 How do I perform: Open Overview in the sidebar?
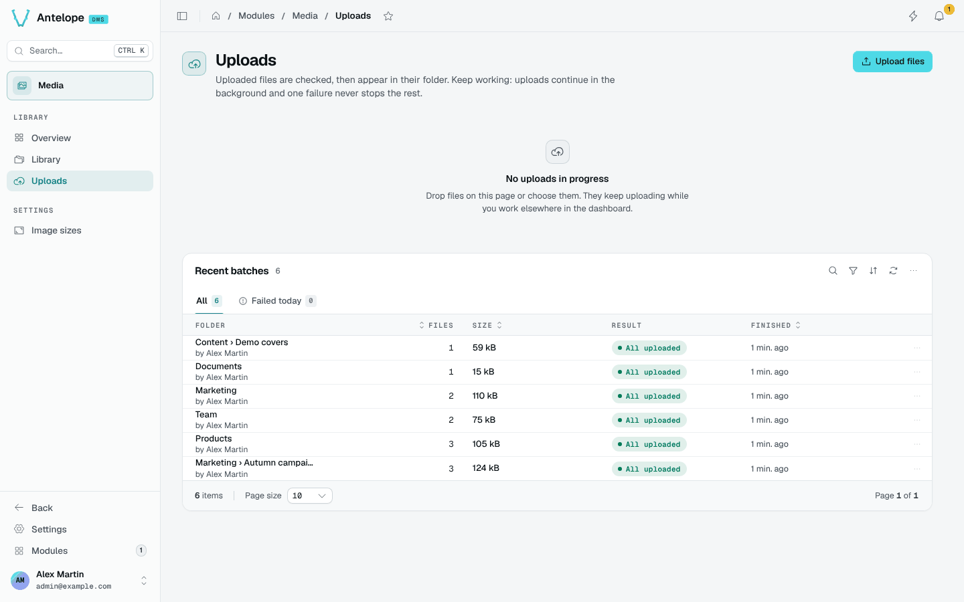[x=80, y=138]
